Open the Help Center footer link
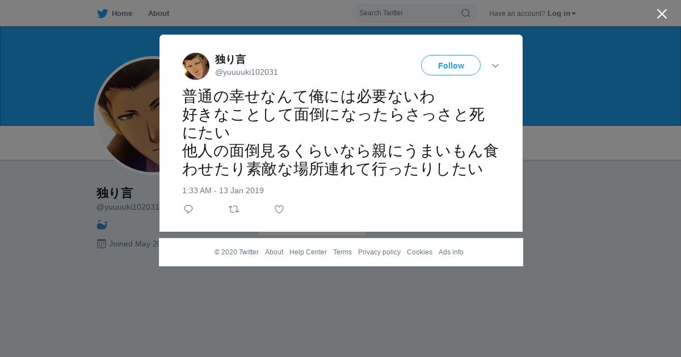This screenshot has width=681, height=357. pyautogui.click(x=308, y=252)
